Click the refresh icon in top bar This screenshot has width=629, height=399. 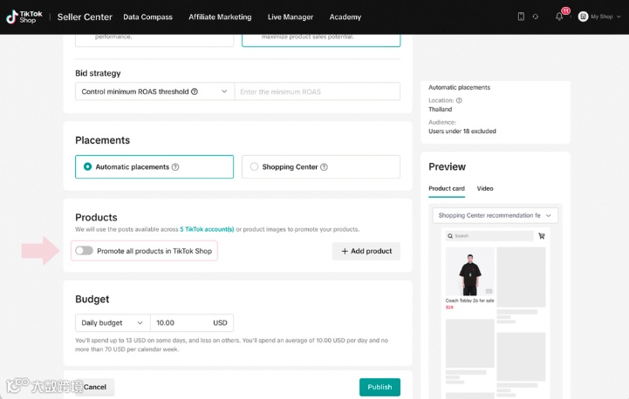[x=535, y=17]
